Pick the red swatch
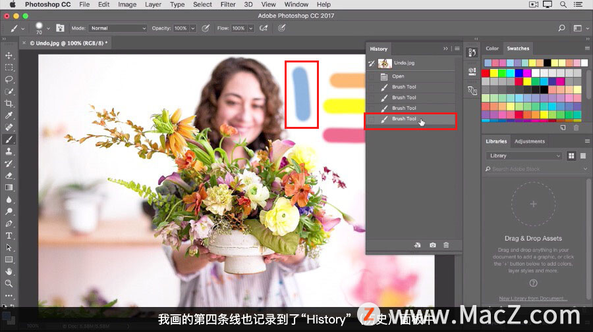 (486, 73)
